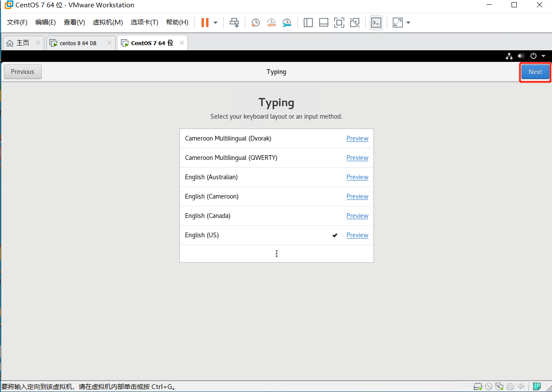
Task: Click the sound card status icon
Action: click(521, 386)
